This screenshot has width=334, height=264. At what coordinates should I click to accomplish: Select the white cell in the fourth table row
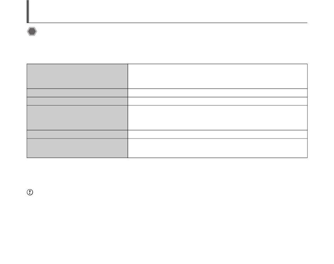[x=218, y=118]
